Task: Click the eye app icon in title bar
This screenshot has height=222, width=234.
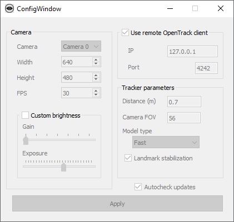Action: pos(9,8)
